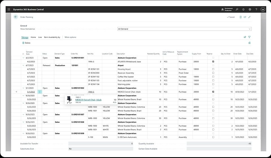Open the row menu three-dots on 5/1/2023 row
This screenshot has width=271, height=158.
tap(40, 92)
